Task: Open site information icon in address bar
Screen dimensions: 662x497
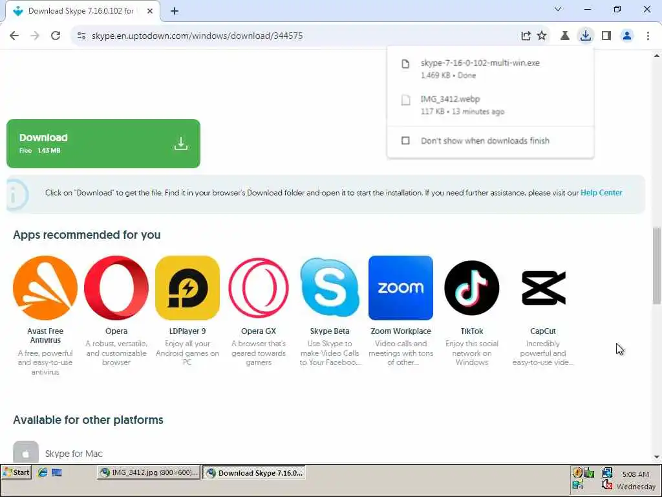Action: (81, 36)
